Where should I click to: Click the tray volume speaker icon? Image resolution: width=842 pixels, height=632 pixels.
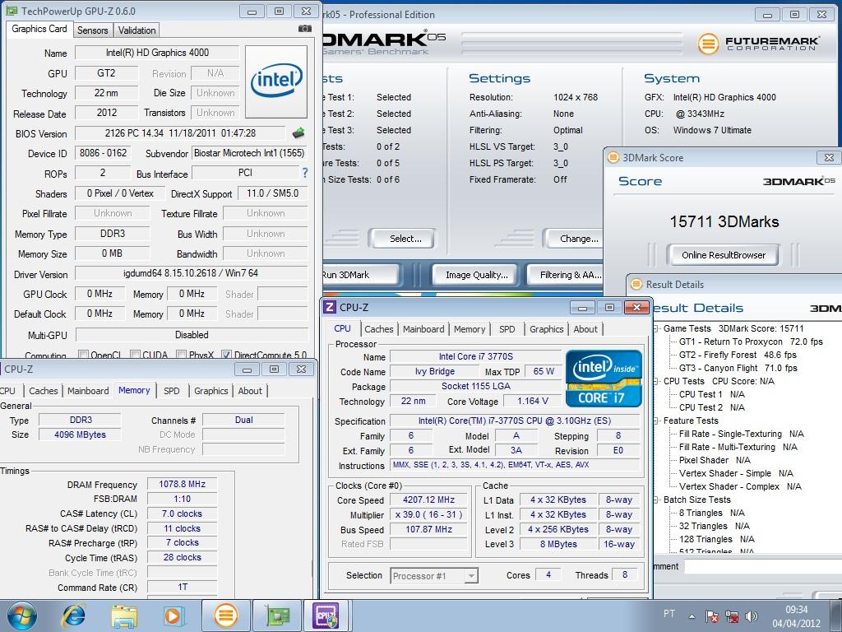click(x=752, y=616)
